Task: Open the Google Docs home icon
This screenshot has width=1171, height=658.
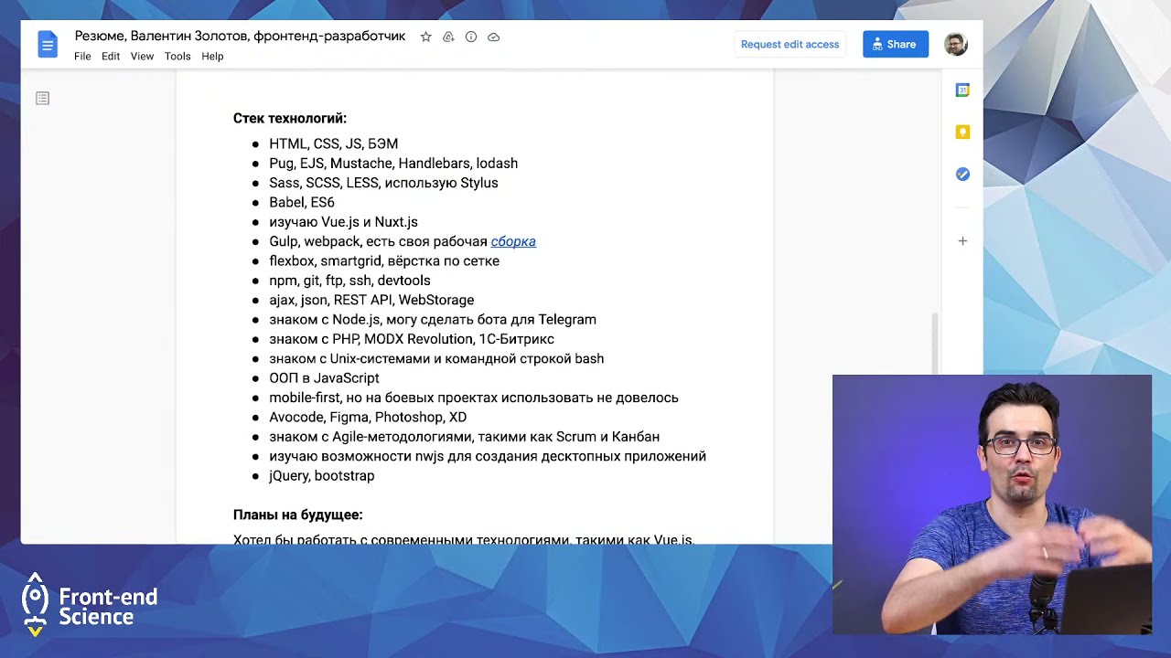Action: 48,44
